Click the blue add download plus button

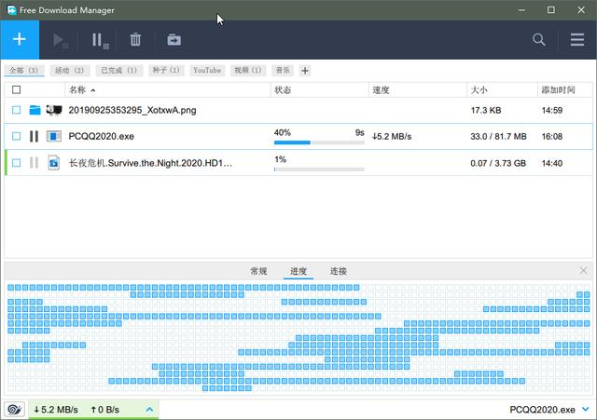click(21, 40)
